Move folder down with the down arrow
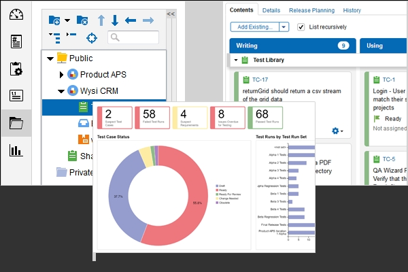 tap(115, 20)
